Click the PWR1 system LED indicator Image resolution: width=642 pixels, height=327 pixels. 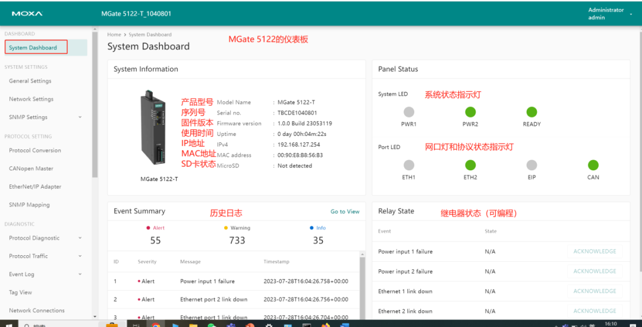408,112
